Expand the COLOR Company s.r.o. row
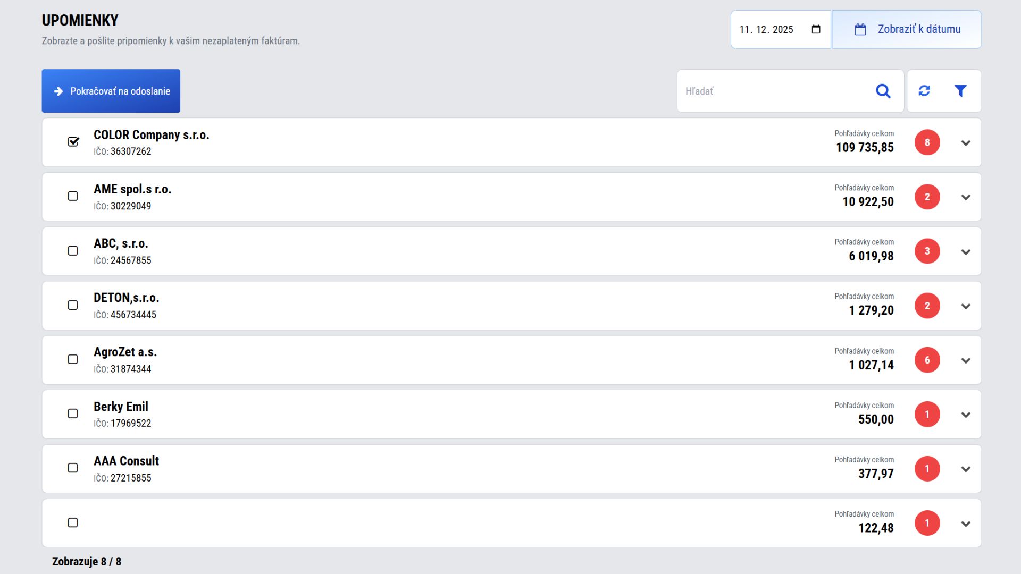Viewport: 1021px width, 574px height. [966, 143]
